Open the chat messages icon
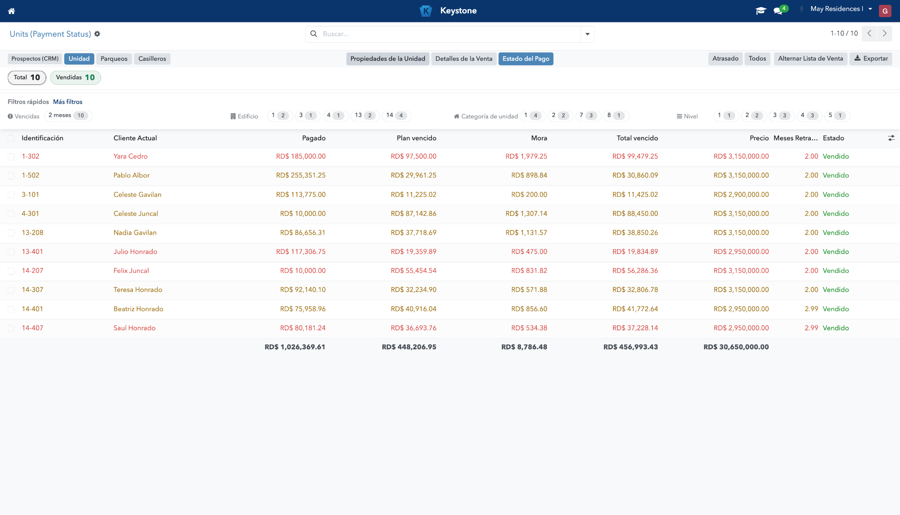 pyautogui.click(x=778, y=11)
